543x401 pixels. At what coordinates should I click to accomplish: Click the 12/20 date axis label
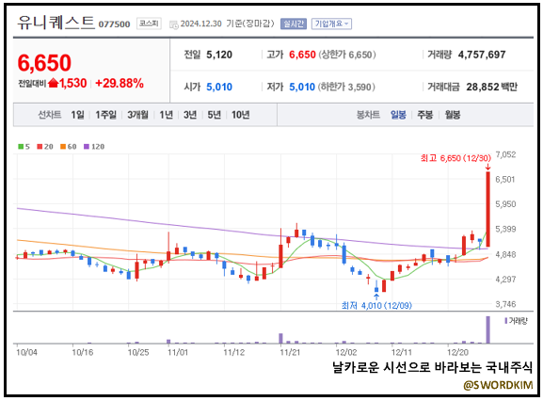(x=457, y=352)
